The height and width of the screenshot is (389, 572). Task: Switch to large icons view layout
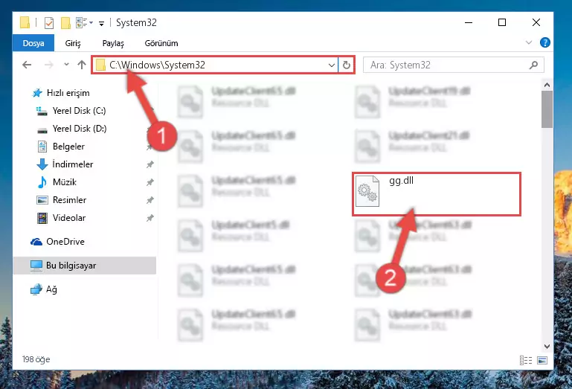click(542, 360)
